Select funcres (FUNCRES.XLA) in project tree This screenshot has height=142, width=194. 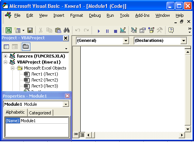41,56
